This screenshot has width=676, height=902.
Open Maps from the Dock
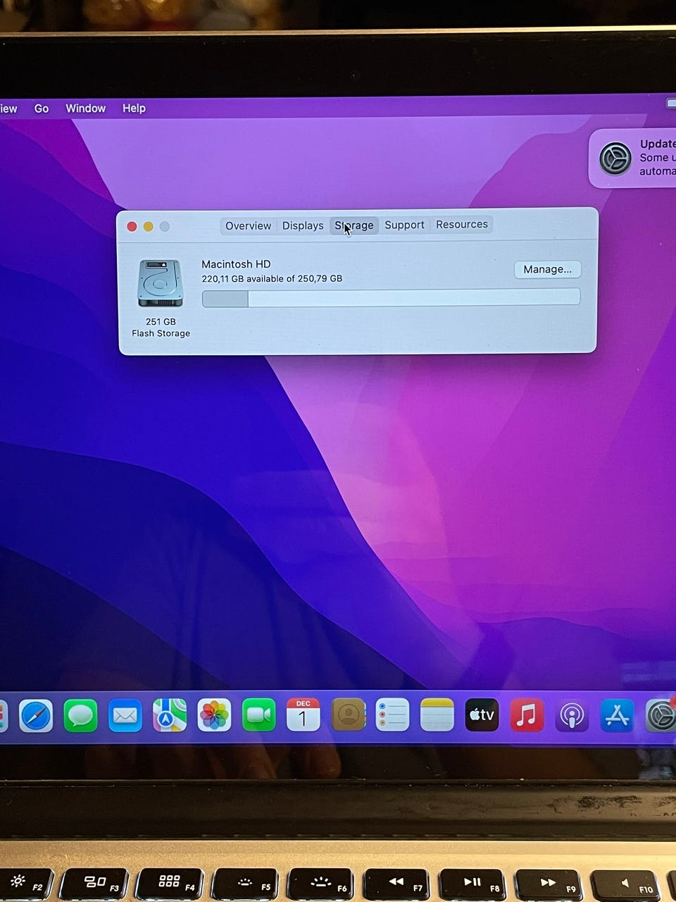pyautogui.click(x=170, y=715)
